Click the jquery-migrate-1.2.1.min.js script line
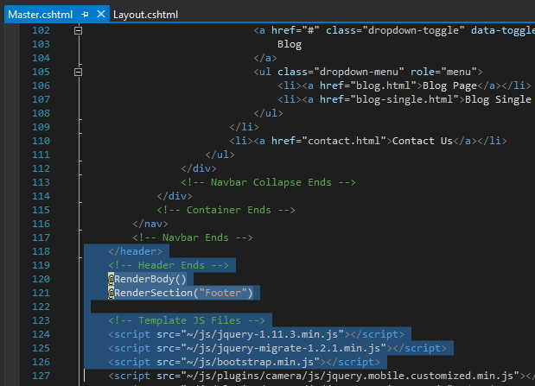535x386 pixels. (x=277, y=348)
